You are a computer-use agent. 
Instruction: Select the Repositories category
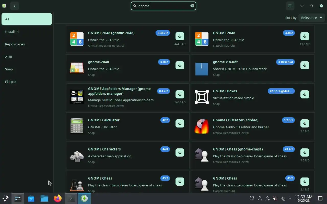point(27,44)
